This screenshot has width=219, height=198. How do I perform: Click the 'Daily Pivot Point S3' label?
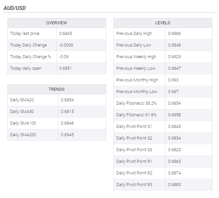[134, 149]
